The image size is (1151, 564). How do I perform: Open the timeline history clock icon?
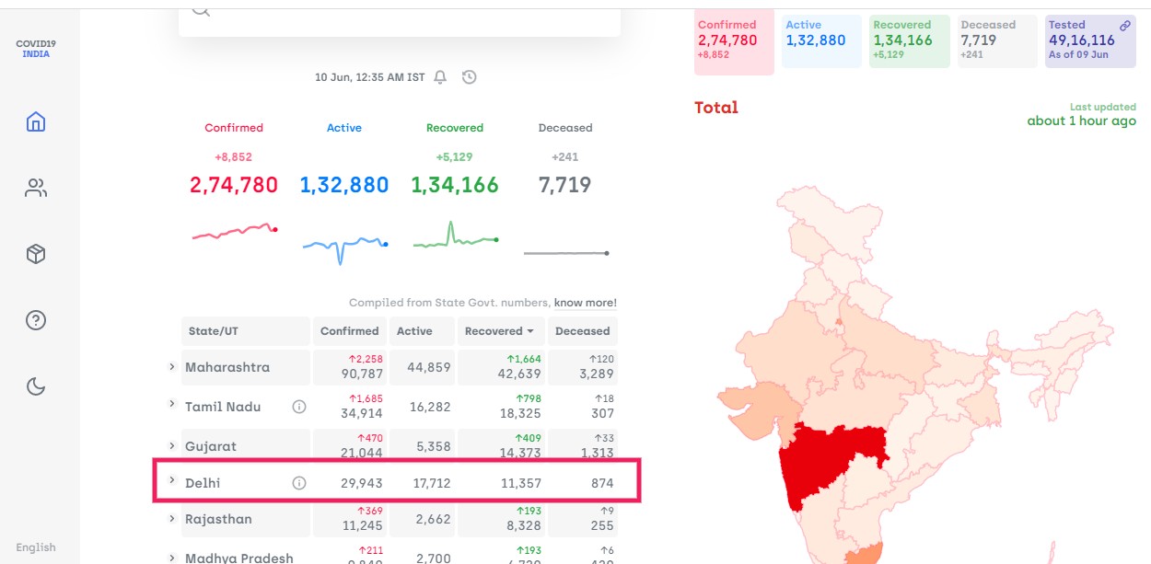(470, 77)
